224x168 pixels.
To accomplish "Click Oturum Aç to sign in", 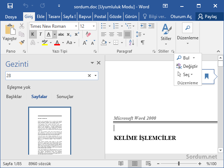I will [x=181, y=17].
